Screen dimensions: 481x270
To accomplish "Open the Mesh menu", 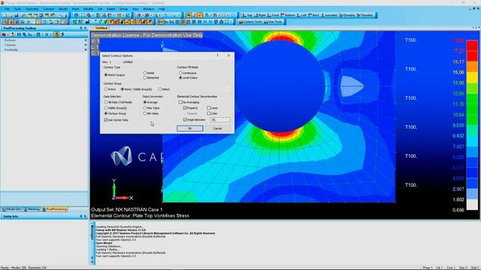I will [75, 9].
